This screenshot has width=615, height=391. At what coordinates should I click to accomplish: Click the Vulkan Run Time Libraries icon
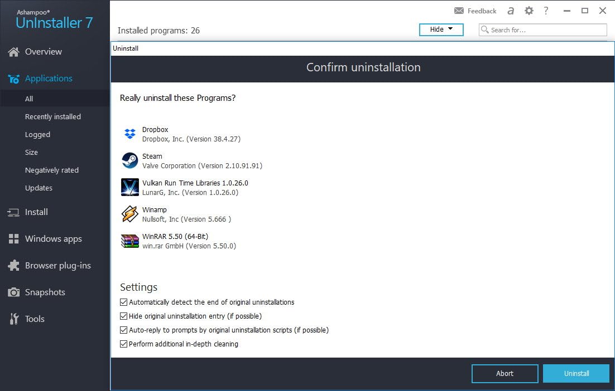tap(130, 187)
